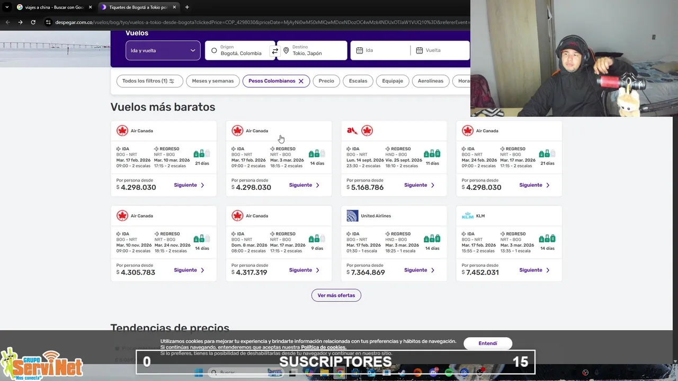Click the United Airlines logo icon

pos(352,216)
